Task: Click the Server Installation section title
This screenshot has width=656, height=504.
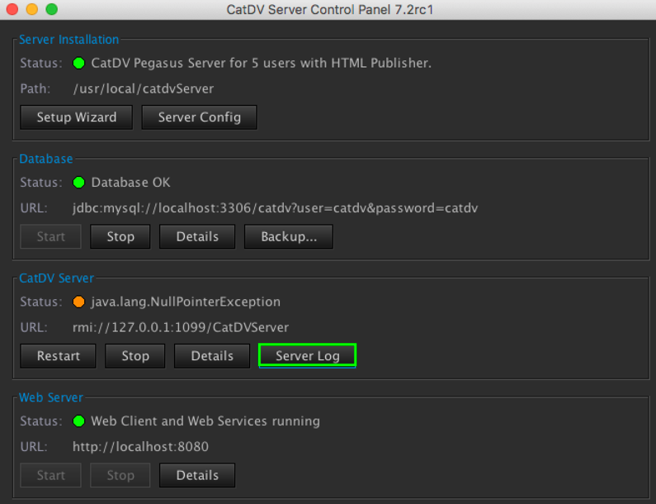Action: pyautogui.click(x=69, y=40)
